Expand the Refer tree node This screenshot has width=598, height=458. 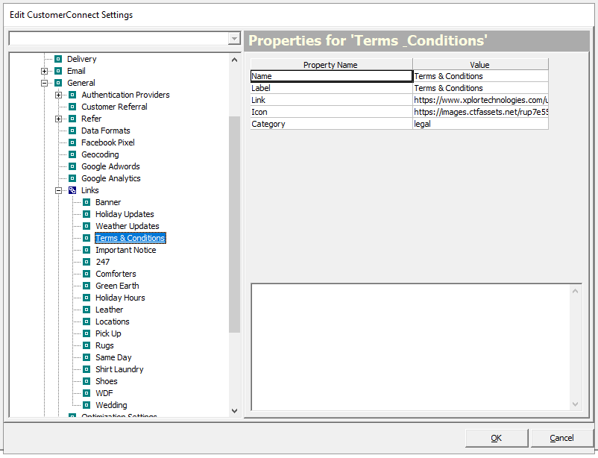[x=58, y=119]
